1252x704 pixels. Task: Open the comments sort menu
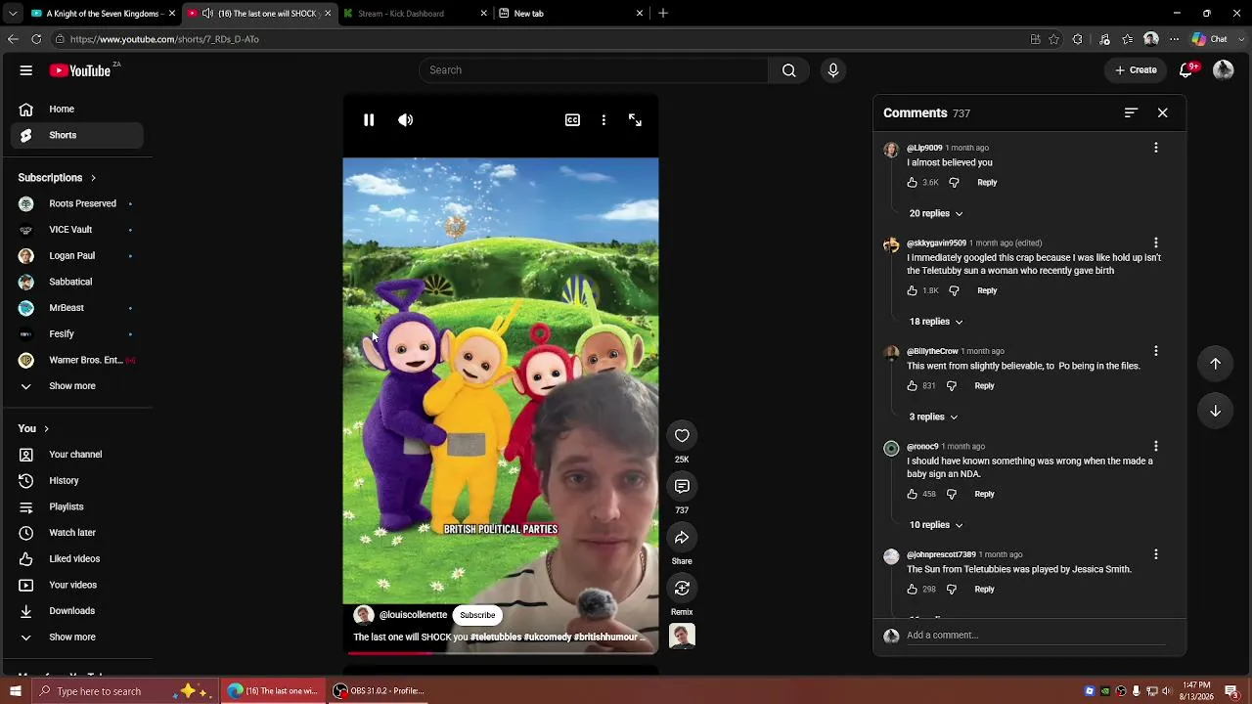(1131, 113)
